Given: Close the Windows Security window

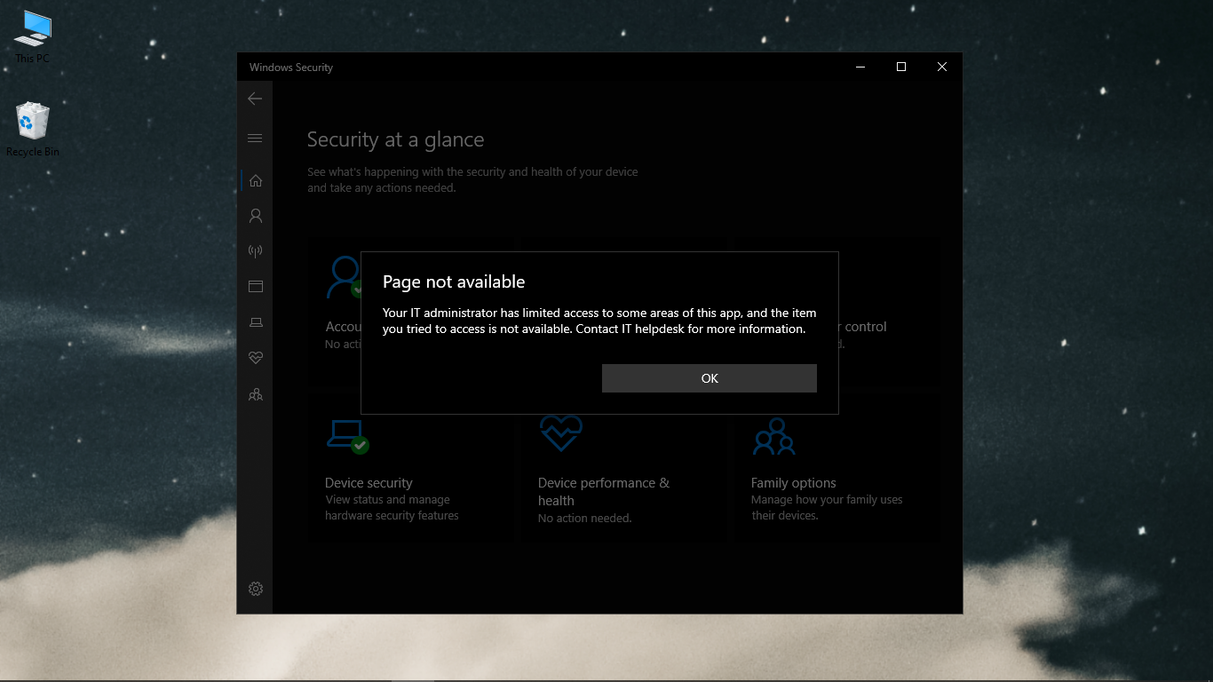Looking at the screenshot, I should tap(942, 67).
